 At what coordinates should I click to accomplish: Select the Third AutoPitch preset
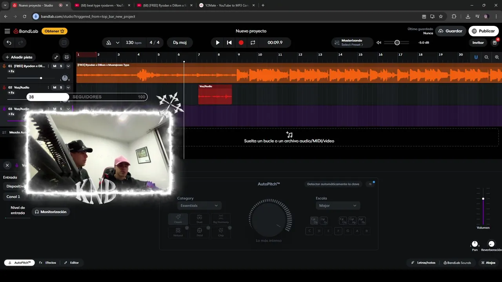(200, 232)
